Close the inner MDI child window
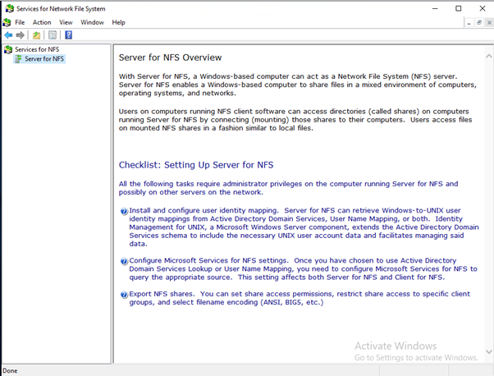The width and height of the screenshot is (494, 376). (x=489, y=23)
